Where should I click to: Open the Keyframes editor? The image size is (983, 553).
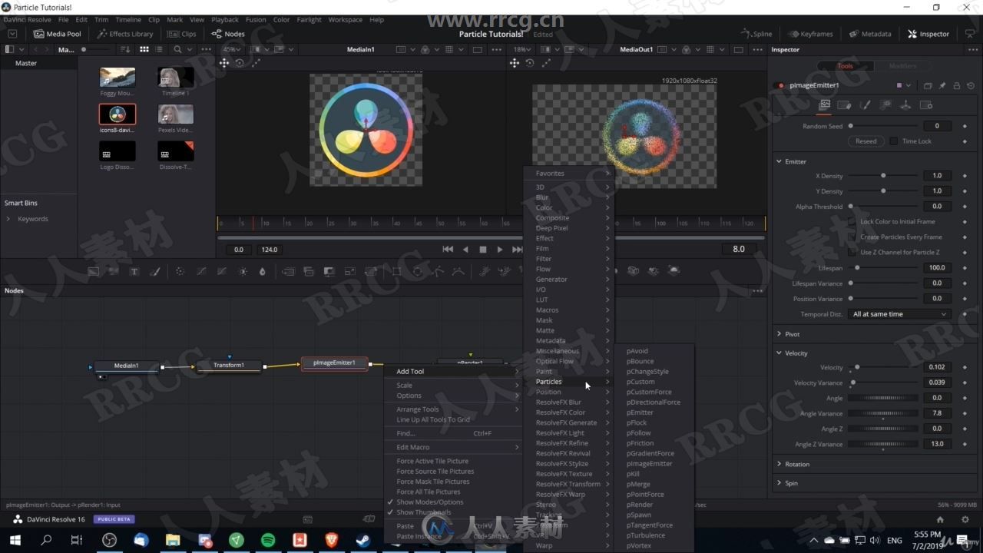click(x=810, y=34)
